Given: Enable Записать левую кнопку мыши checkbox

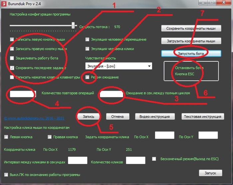Looking at the screenshot, I should click(12, 39).
